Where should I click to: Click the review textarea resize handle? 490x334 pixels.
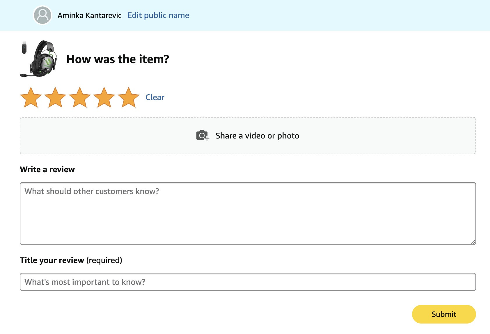(x=473, y=242)
